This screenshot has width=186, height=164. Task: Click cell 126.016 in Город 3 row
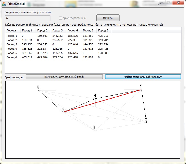point(73,44)
